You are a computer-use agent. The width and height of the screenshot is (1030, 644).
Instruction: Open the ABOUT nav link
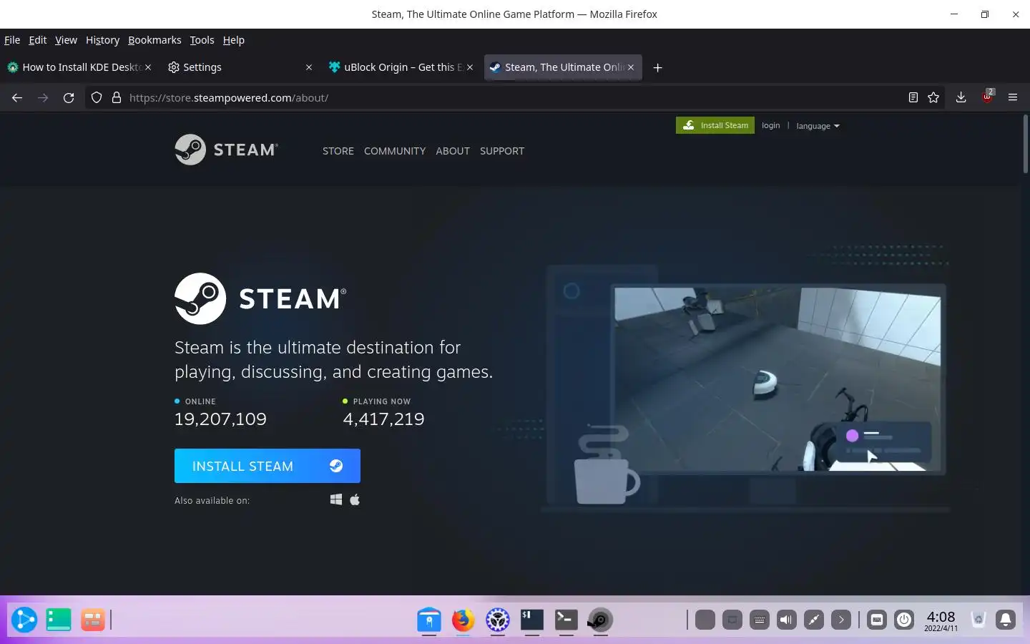pos(453,151)
